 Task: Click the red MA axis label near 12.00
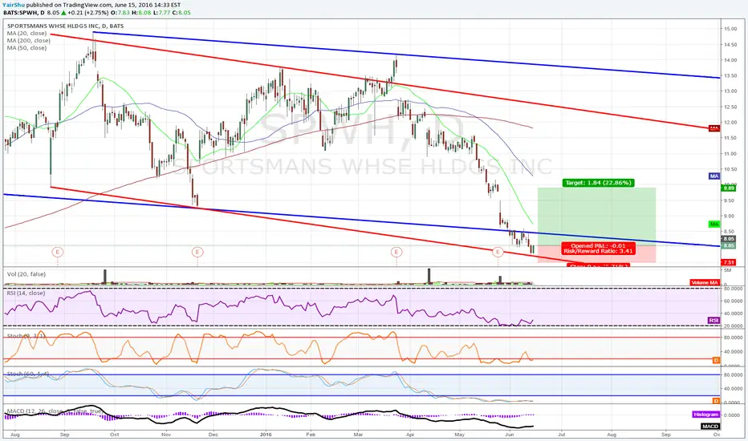[714, 128]
